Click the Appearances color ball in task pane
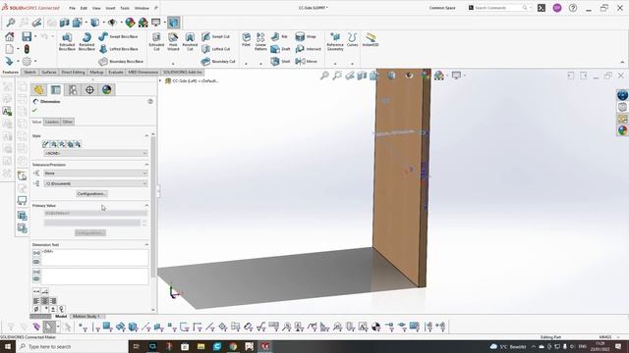 pyautogui.click(x=622, y=130)
